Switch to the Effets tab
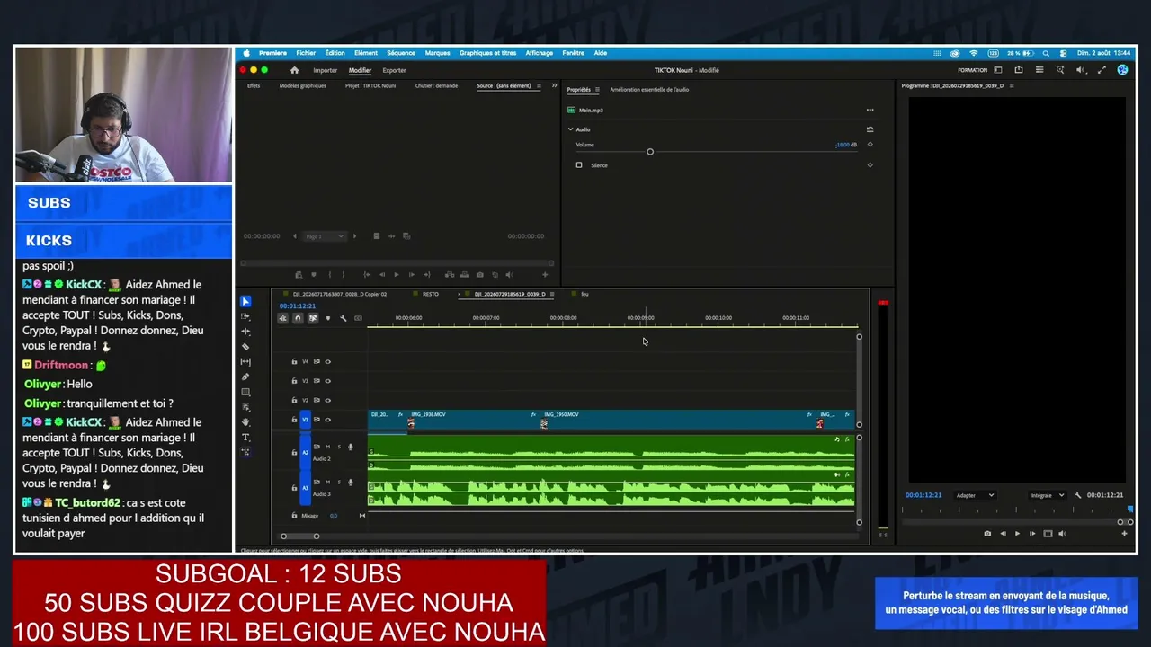This screenshot has height=647, width=1151. [254, 86]
